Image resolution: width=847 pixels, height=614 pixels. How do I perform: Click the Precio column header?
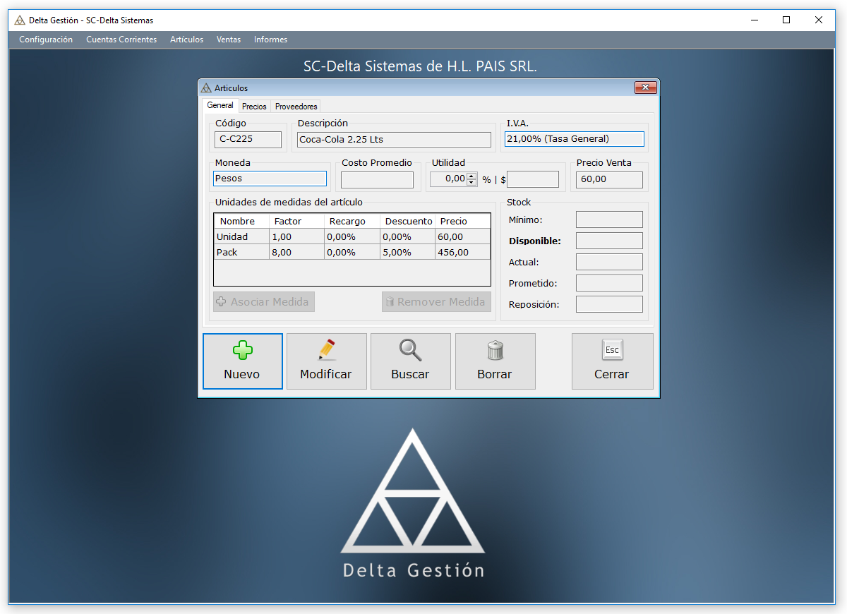coord(462,221)
